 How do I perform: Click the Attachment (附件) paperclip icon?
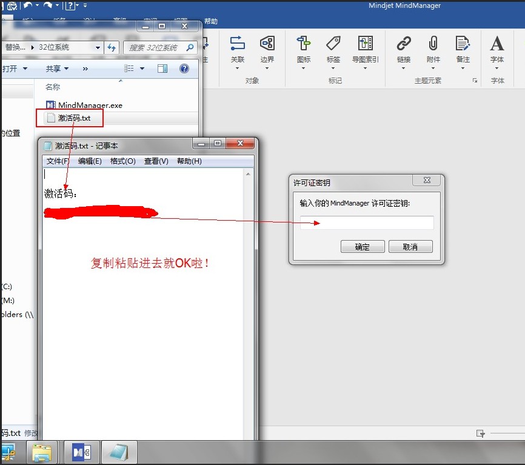pos(433,43)
